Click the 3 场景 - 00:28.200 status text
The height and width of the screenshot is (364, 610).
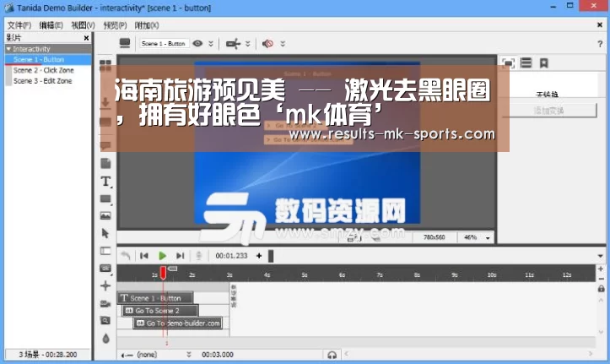(x=47, y=355)
